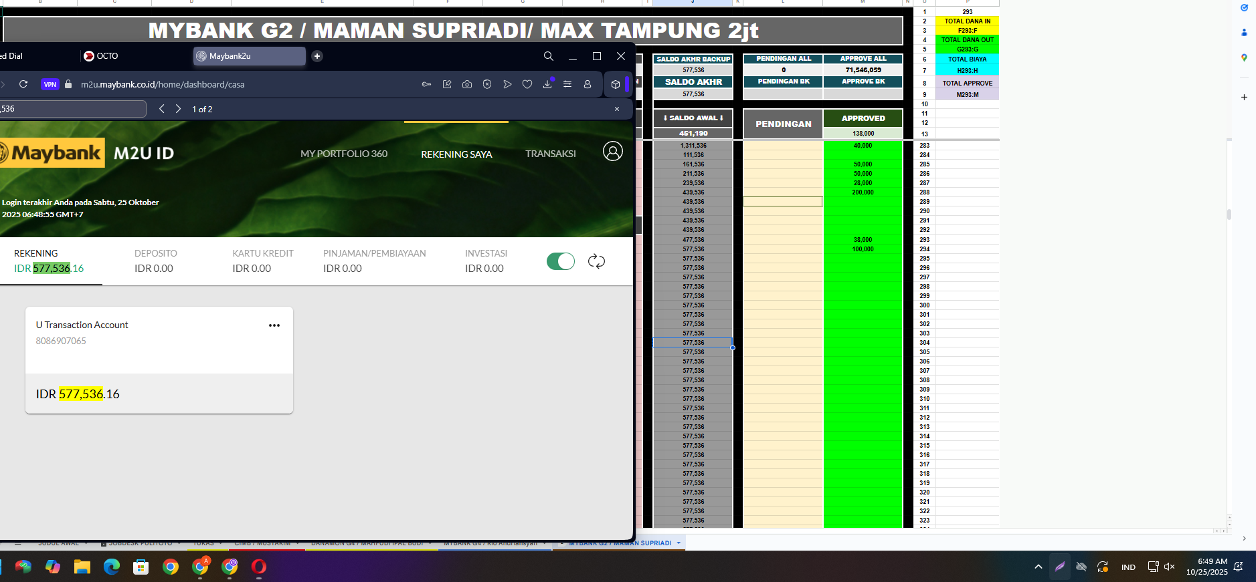Select the approved cell 138,000

(x=863, y=133)
